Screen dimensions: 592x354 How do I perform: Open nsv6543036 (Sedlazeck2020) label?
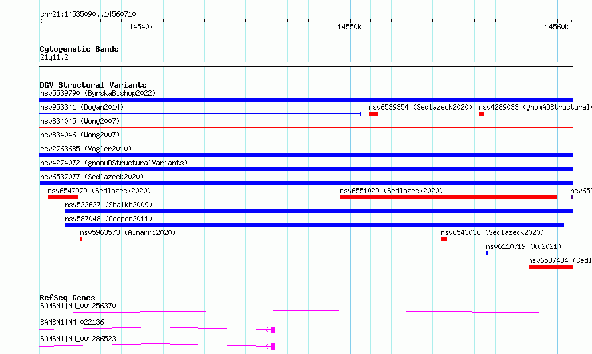(x=492, y=232)
